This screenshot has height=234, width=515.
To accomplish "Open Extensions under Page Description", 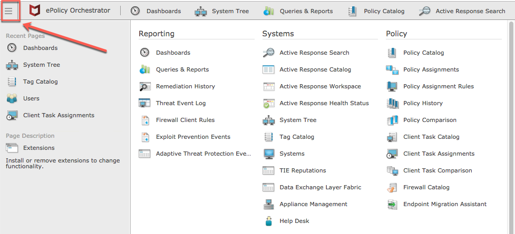I will tap(39, 148).
